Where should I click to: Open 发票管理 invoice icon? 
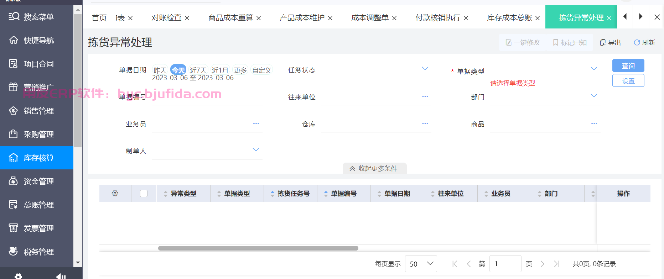point(13,228)
